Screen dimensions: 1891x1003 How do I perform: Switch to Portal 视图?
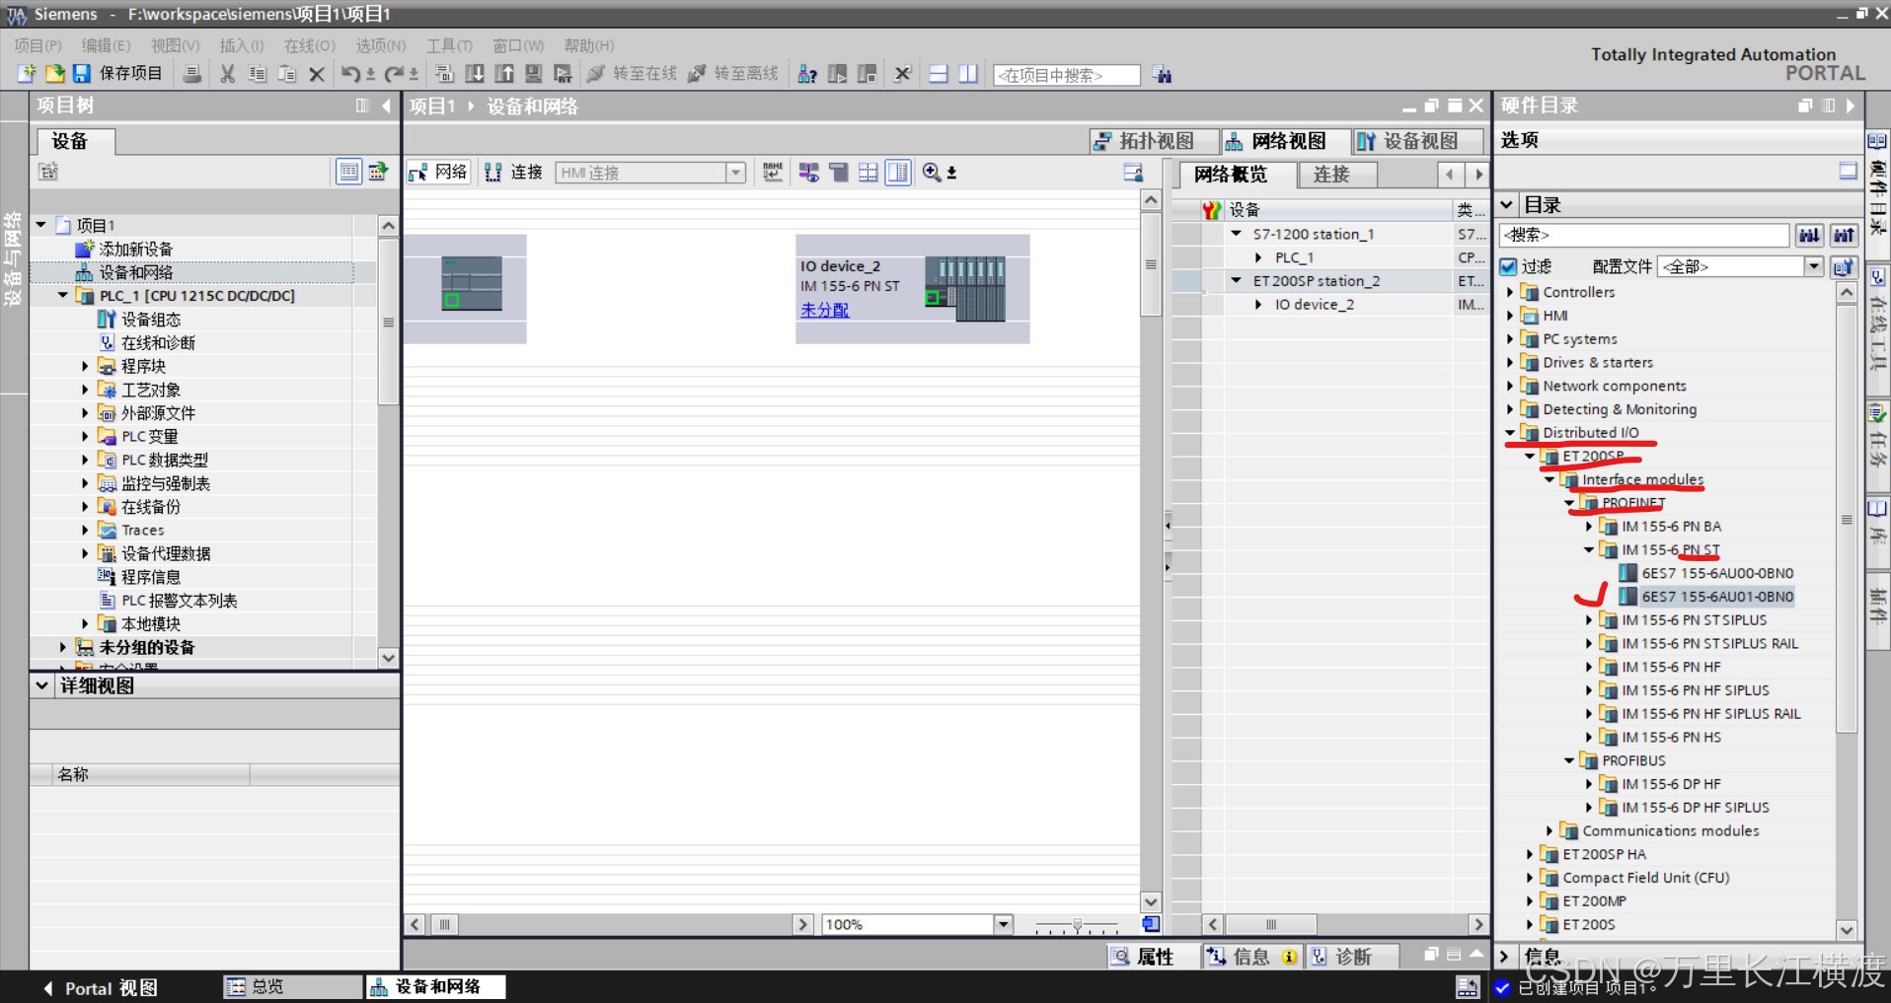tap(100, 987)
